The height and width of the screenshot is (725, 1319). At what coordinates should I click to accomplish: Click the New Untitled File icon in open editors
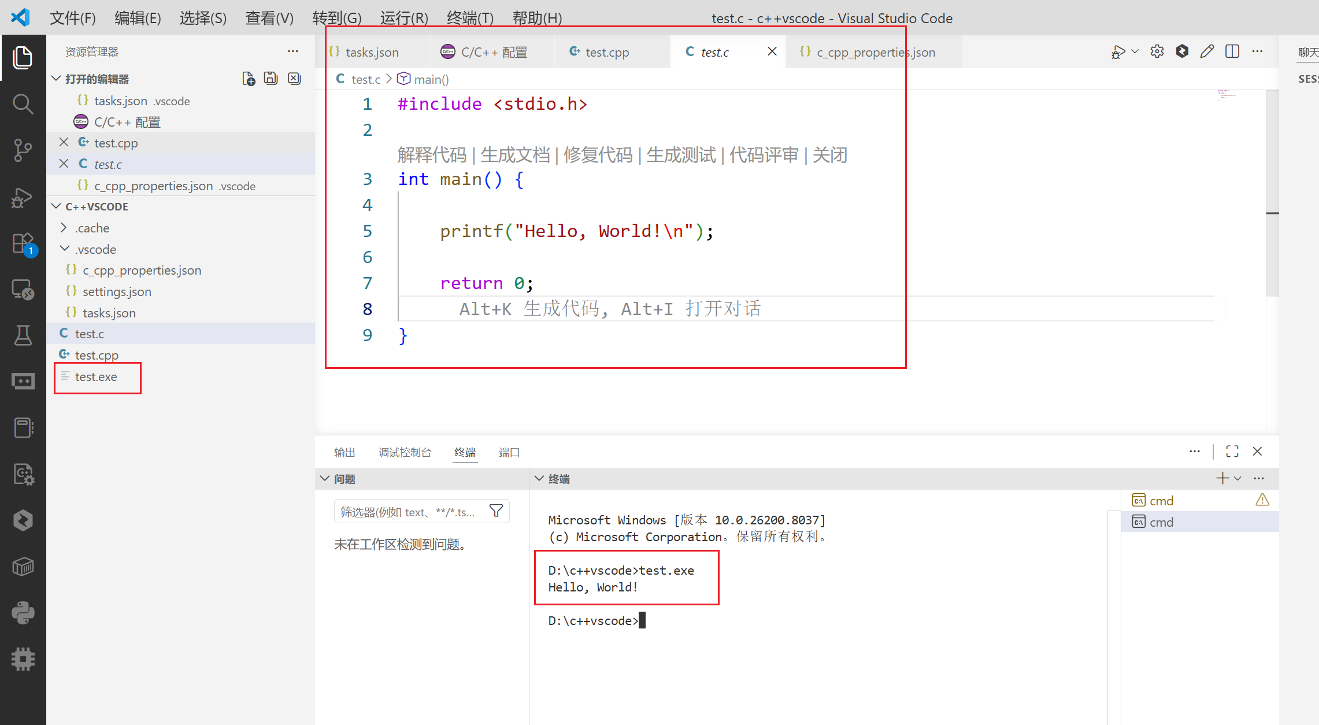[x=249, y=79]
